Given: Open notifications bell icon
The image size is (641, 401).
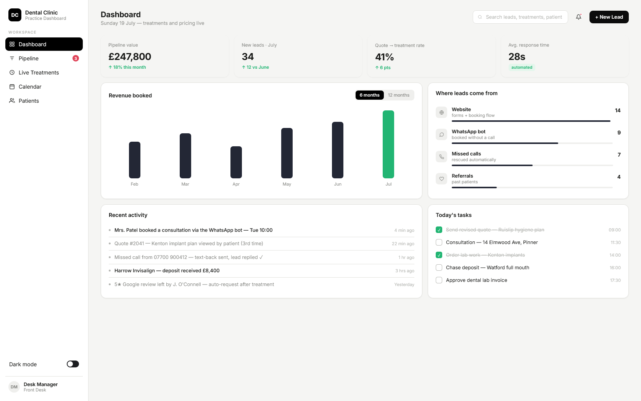Looking at the screenshot, I should [578, 17].
